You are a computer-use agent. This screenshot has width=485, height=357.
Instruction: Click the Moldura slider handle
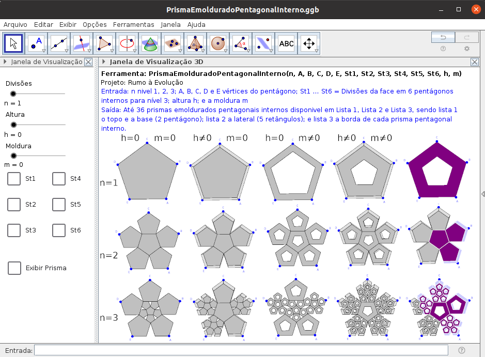13,156
